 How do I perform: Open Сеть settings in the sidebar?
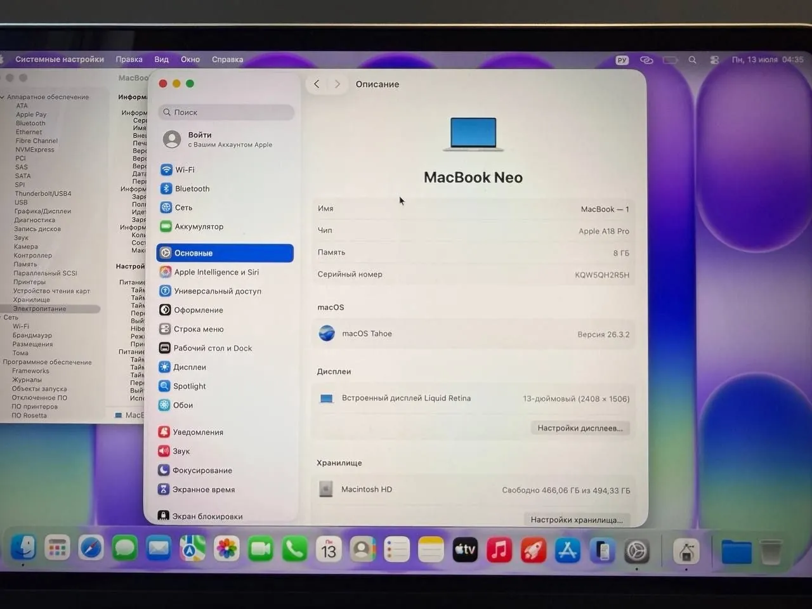(x=225, y=207)
